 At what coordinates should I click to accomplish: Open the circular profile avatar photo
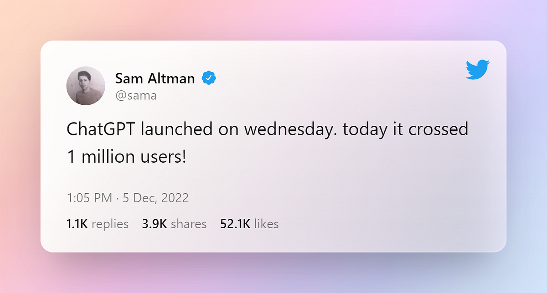[86, 86]
